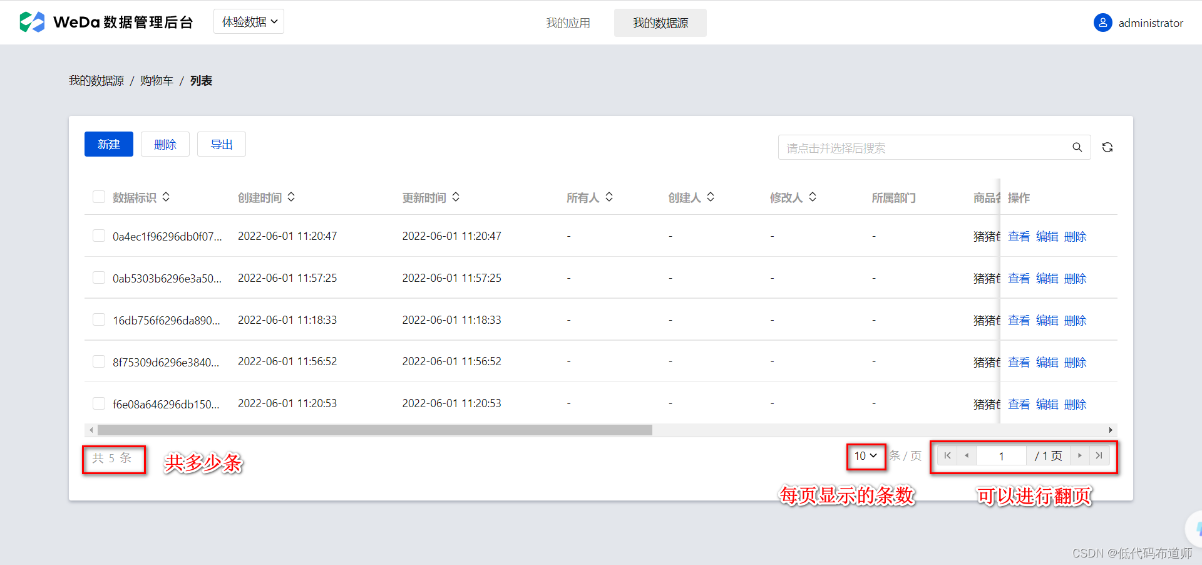Click 我的数据源 breadcrumb link
The height and width of the screenshot is (565, 1202).
click(x=96, y=81)
